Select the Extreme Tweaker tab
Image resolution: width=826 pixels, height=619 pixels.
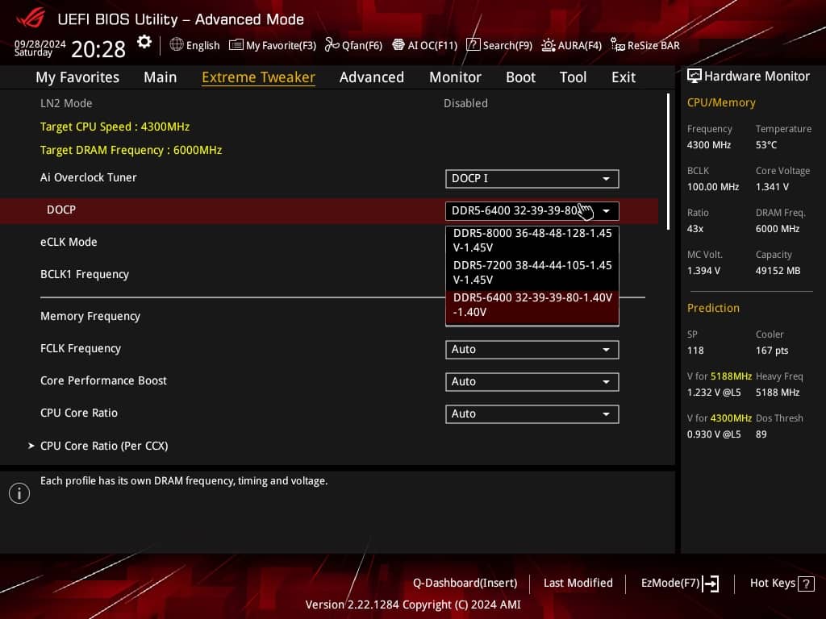point(259,77)
